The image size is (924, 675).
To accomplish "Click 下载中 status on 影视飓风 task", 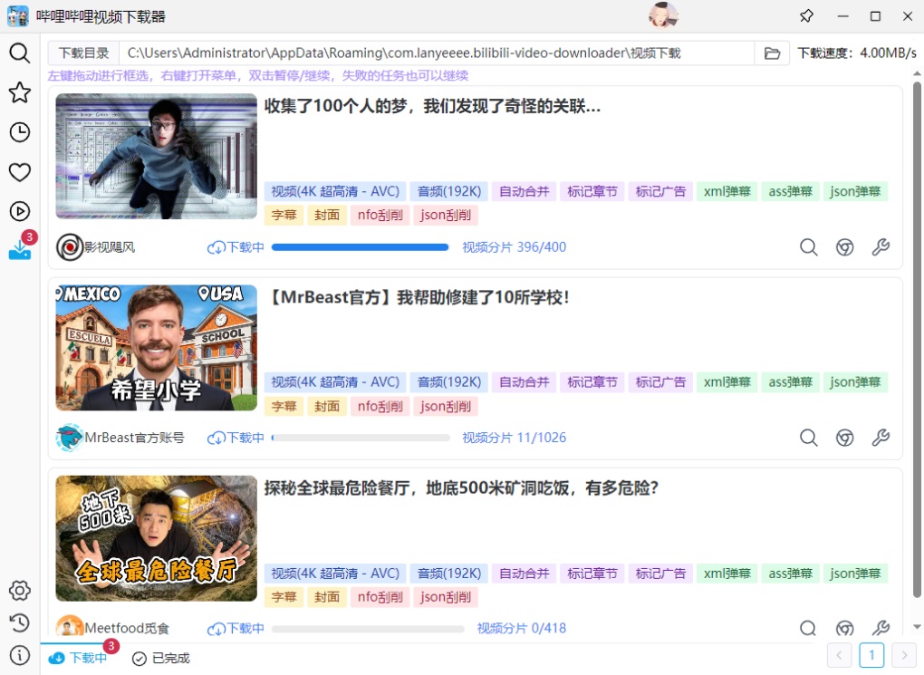I will [x=236, y=247].
